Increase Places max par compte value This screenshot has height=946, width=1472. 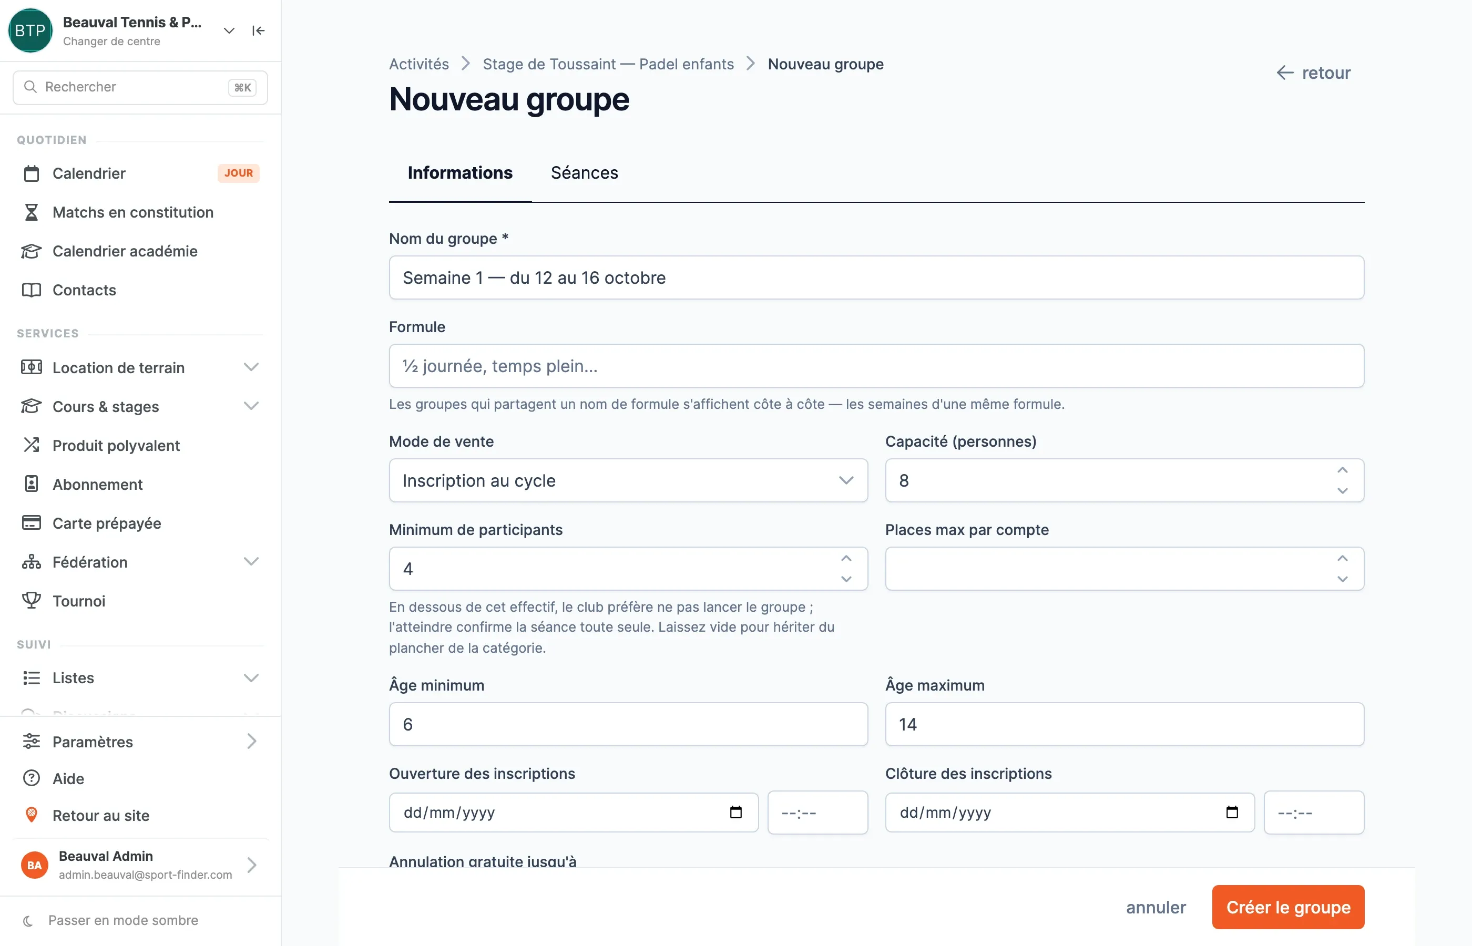[x=1342, y=558]
